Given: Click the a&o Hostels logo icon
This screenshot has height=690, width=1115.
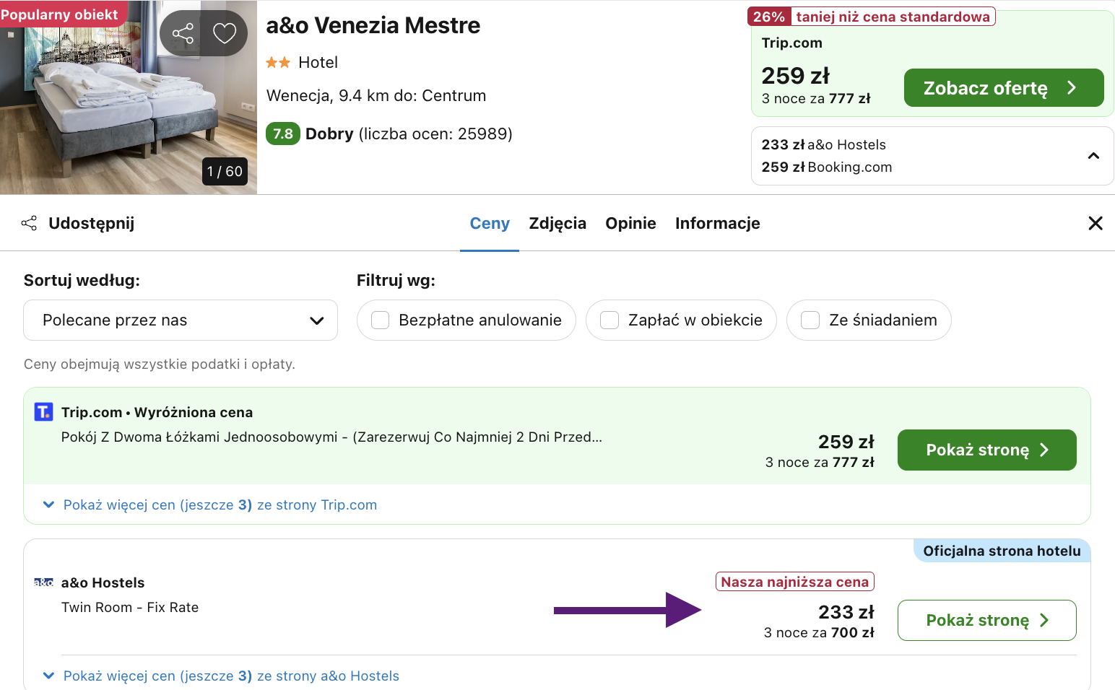Looking at the screenshot, I should (43, 582).
